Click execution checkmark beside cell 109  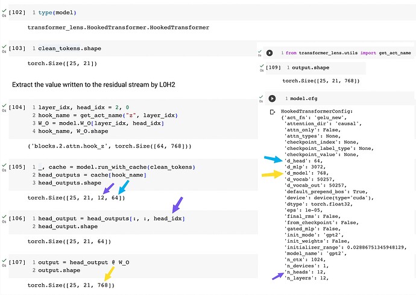(x=262, y=66)
